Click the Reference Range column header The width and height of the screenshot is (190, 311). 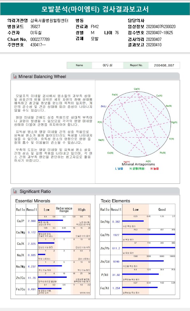coord(64,209)
